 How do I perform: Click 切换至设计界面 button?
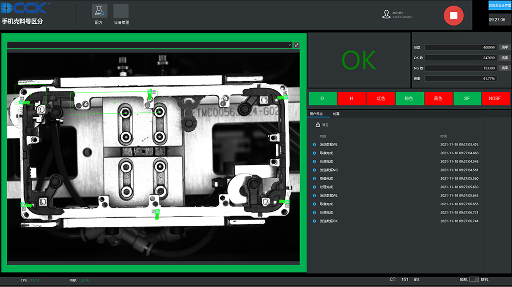[500, 5]
